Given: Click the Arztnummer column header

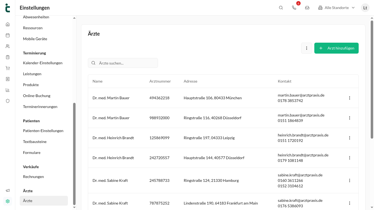Looking at the screenshot, I should click(x=160, y=81).
